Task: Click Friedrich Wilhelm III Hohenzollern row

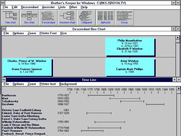Action: (23, 128)
